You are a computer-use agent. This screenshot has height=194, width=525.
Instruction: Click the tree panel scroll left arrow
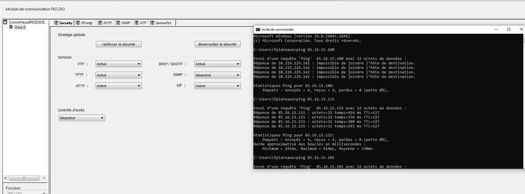(x=5, y=178)
